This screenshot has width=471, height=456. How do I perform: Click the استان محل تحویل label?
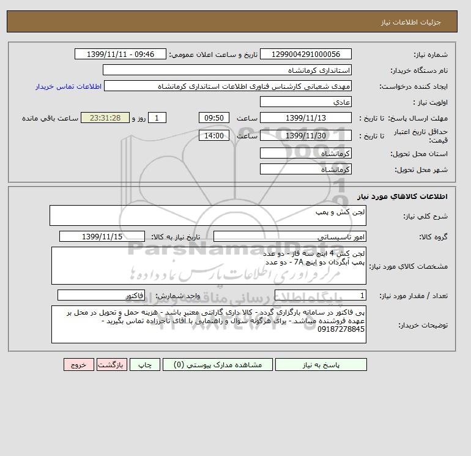419,154
